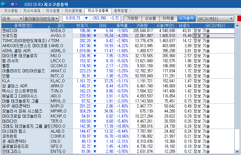Viewport: 241px width, 155px height.
Task: Click the 브로드컴 정보 기술 sector cell
Action: 214,36
